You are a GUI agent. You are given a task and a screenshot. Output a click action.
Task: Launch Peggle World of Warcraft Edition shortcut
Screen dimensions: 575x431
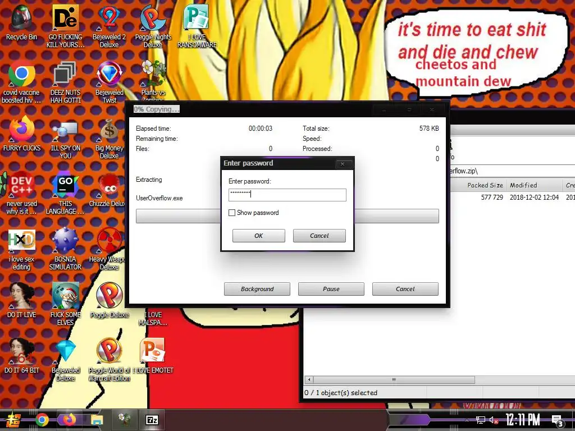coord(109,359)
